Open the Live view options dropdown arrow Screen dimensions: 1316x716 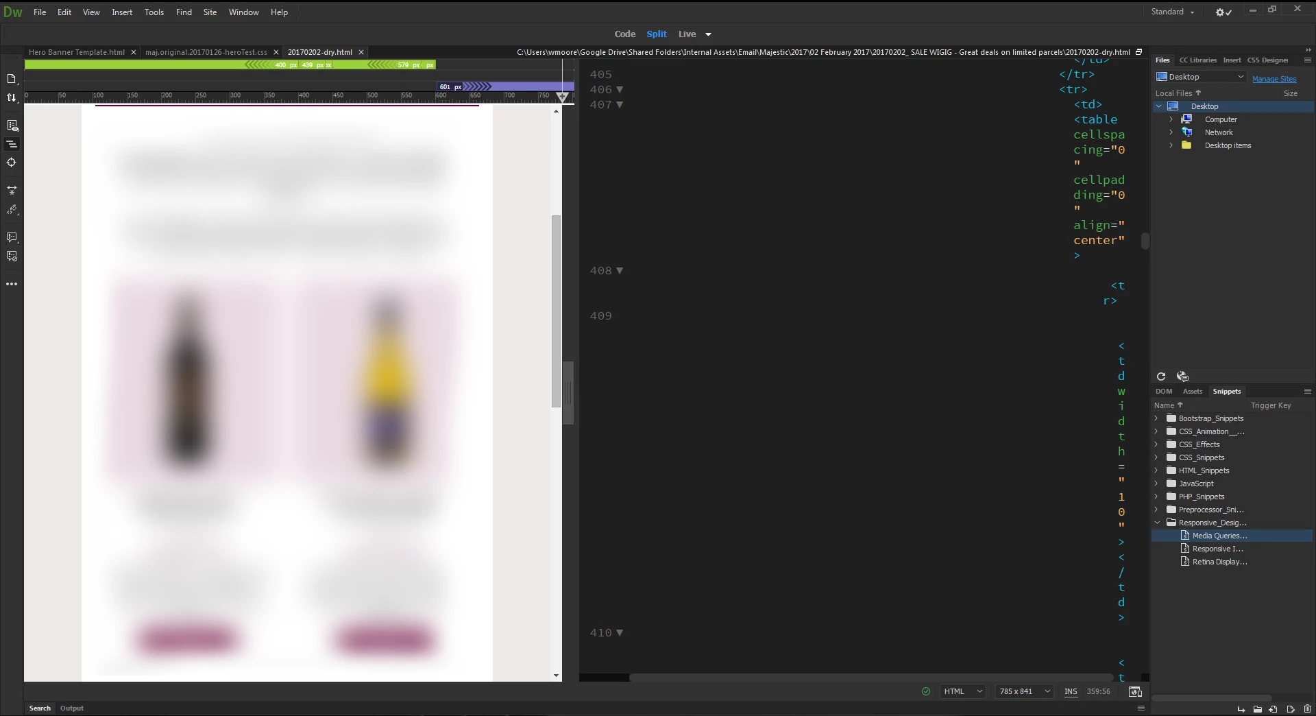708,34
